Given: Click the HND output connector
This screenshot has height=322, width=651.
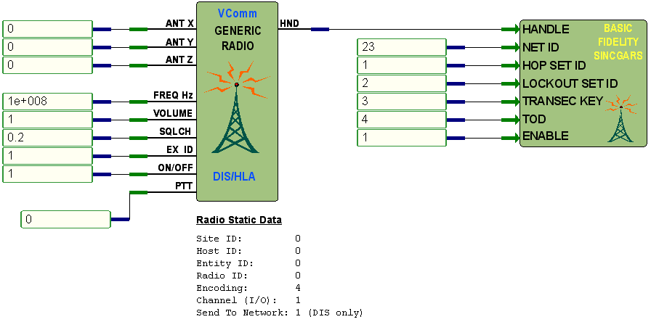Looking at the screenshot, I should point(320,30).
